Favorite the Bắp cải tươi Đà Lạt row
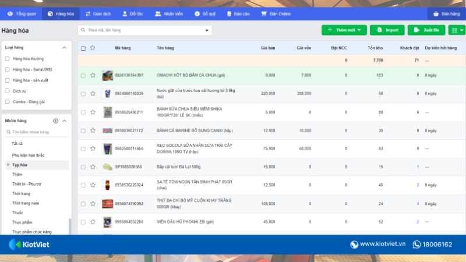466x262 pixels. [92, 167]
